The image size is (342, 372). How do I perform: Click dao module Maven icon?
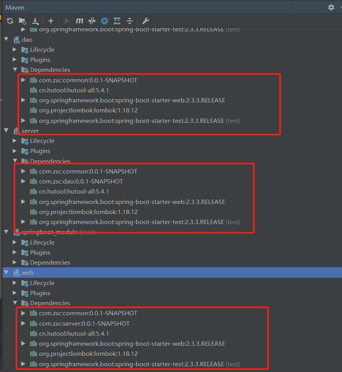(17, 40)
